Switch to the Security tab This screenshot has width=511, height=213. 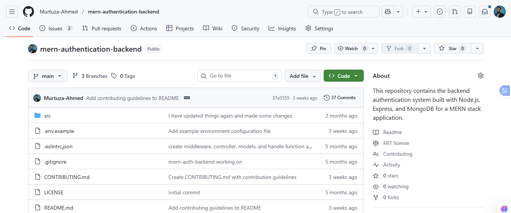(x=246, y=28)
